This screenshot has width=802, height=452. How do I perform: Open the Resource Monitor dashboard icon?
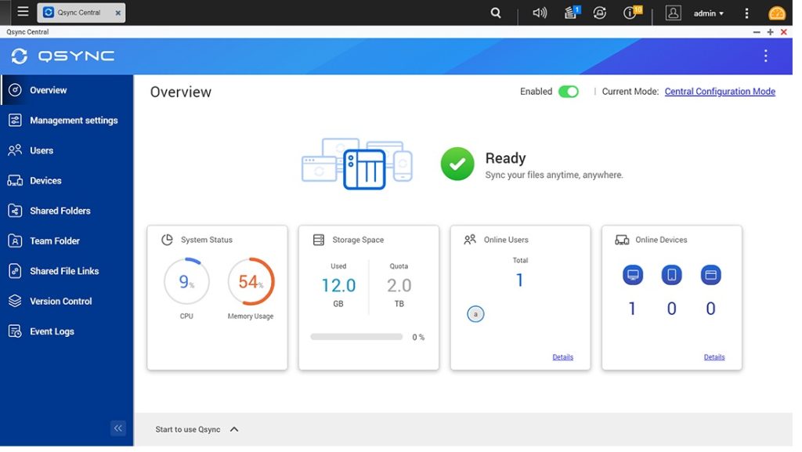point(600,13)
